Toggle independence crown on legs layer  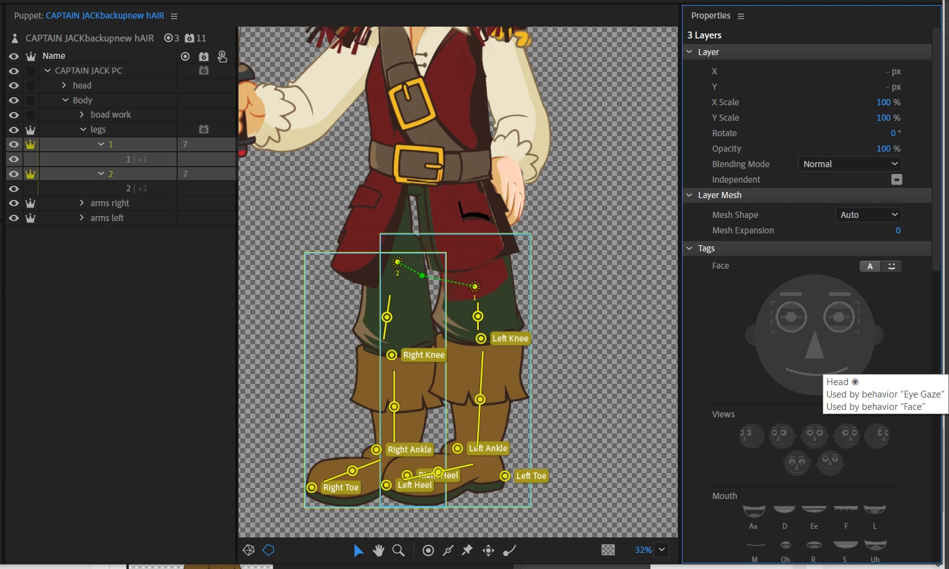pyautogui.click(x=30, y=130)
